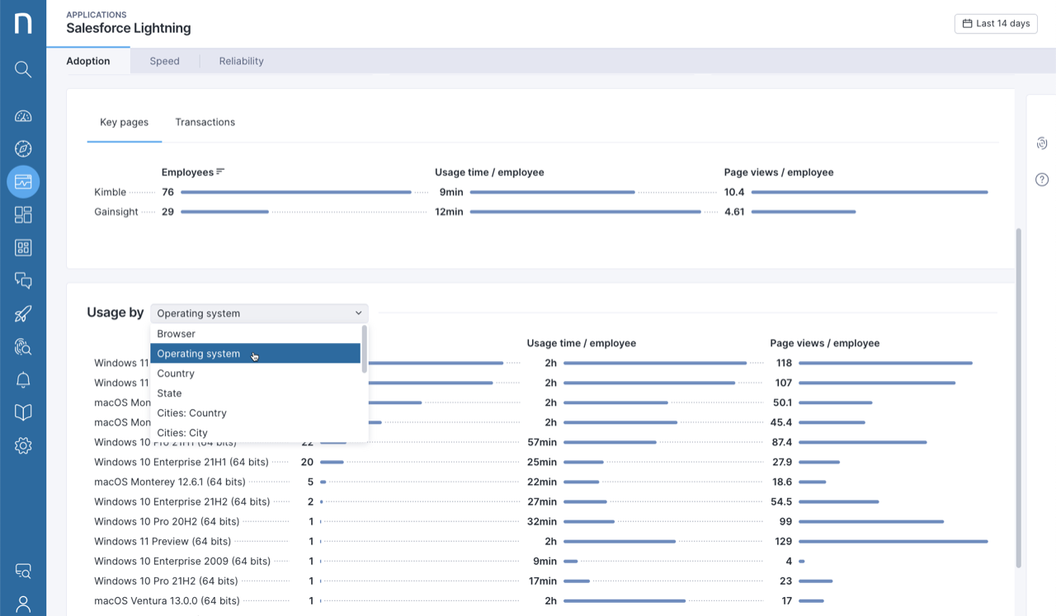Click the main page vertical scrollbar
The height and width of the screenshot is (616, 1056).
[1018, 397]
